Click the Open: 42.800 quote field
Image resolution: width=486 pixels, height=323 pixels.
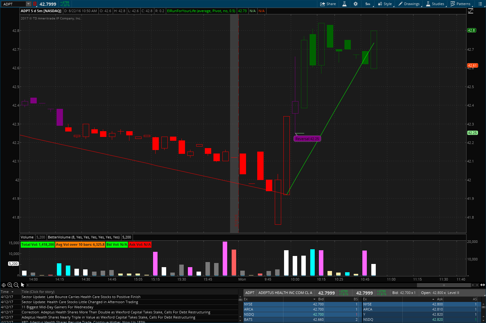[x=433, y=293]
